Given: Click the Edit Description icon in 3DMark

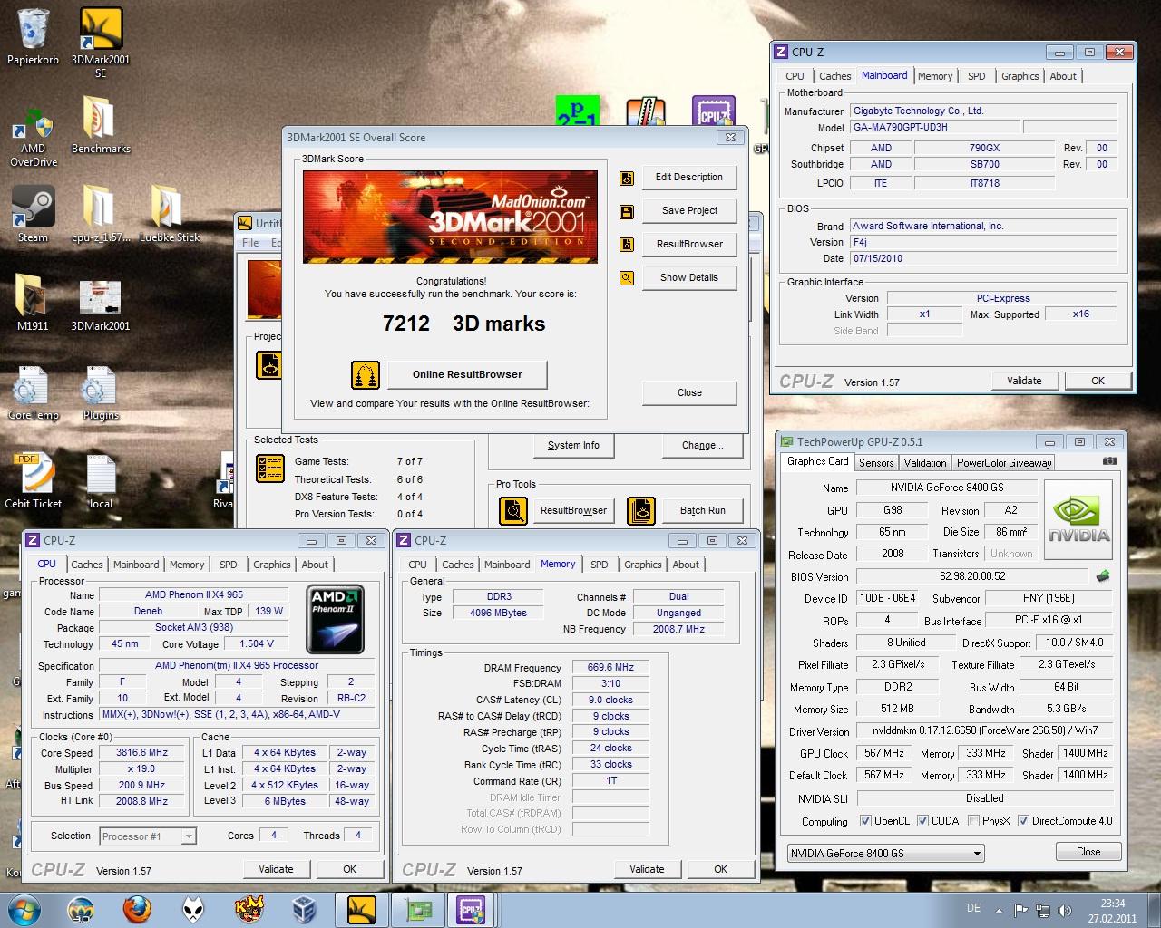Looking at the screenshot, I should click(626, 179).
